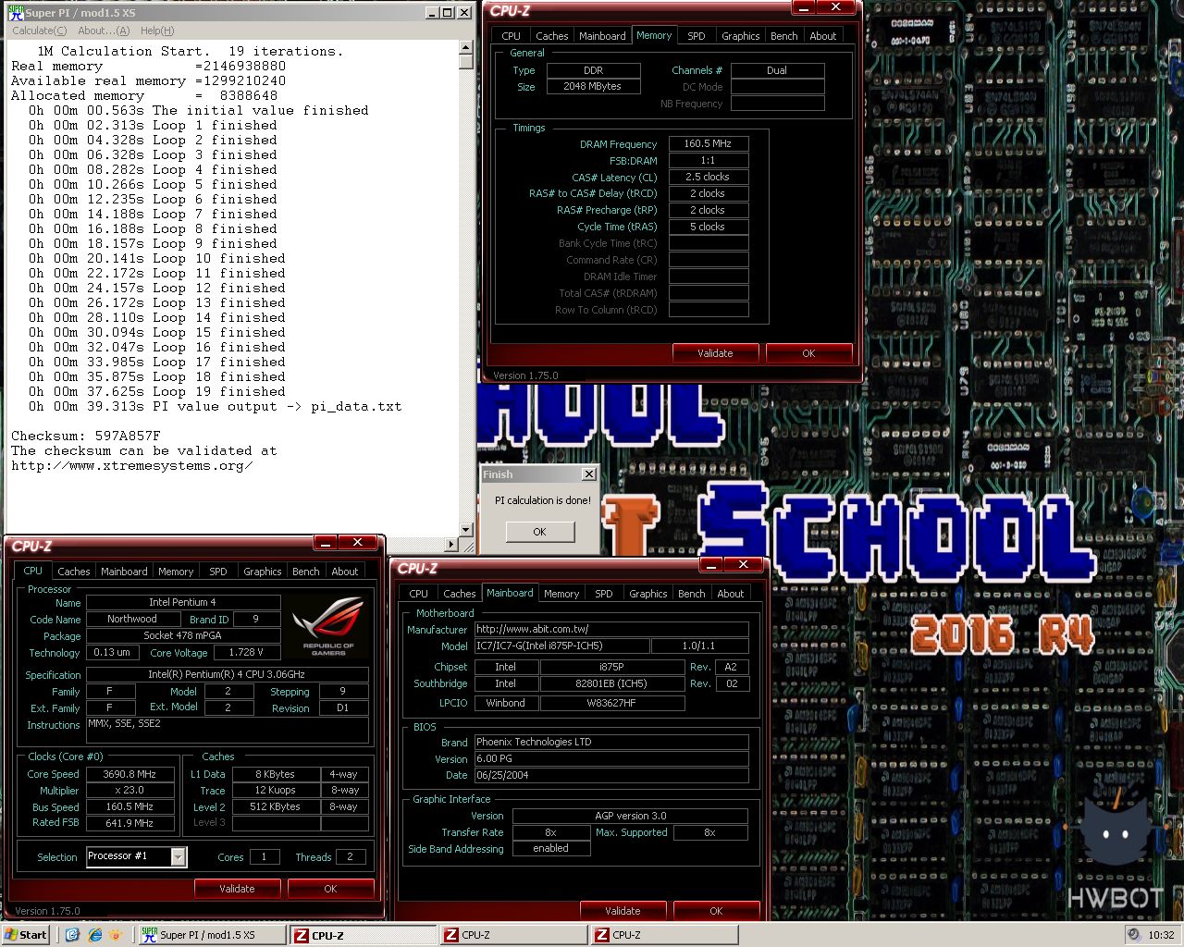Open Graphics tab in the CPU window of CPU-Z
Image resolution: width=1184 pixels, height=947 pixels.
(x=263, y=572)
